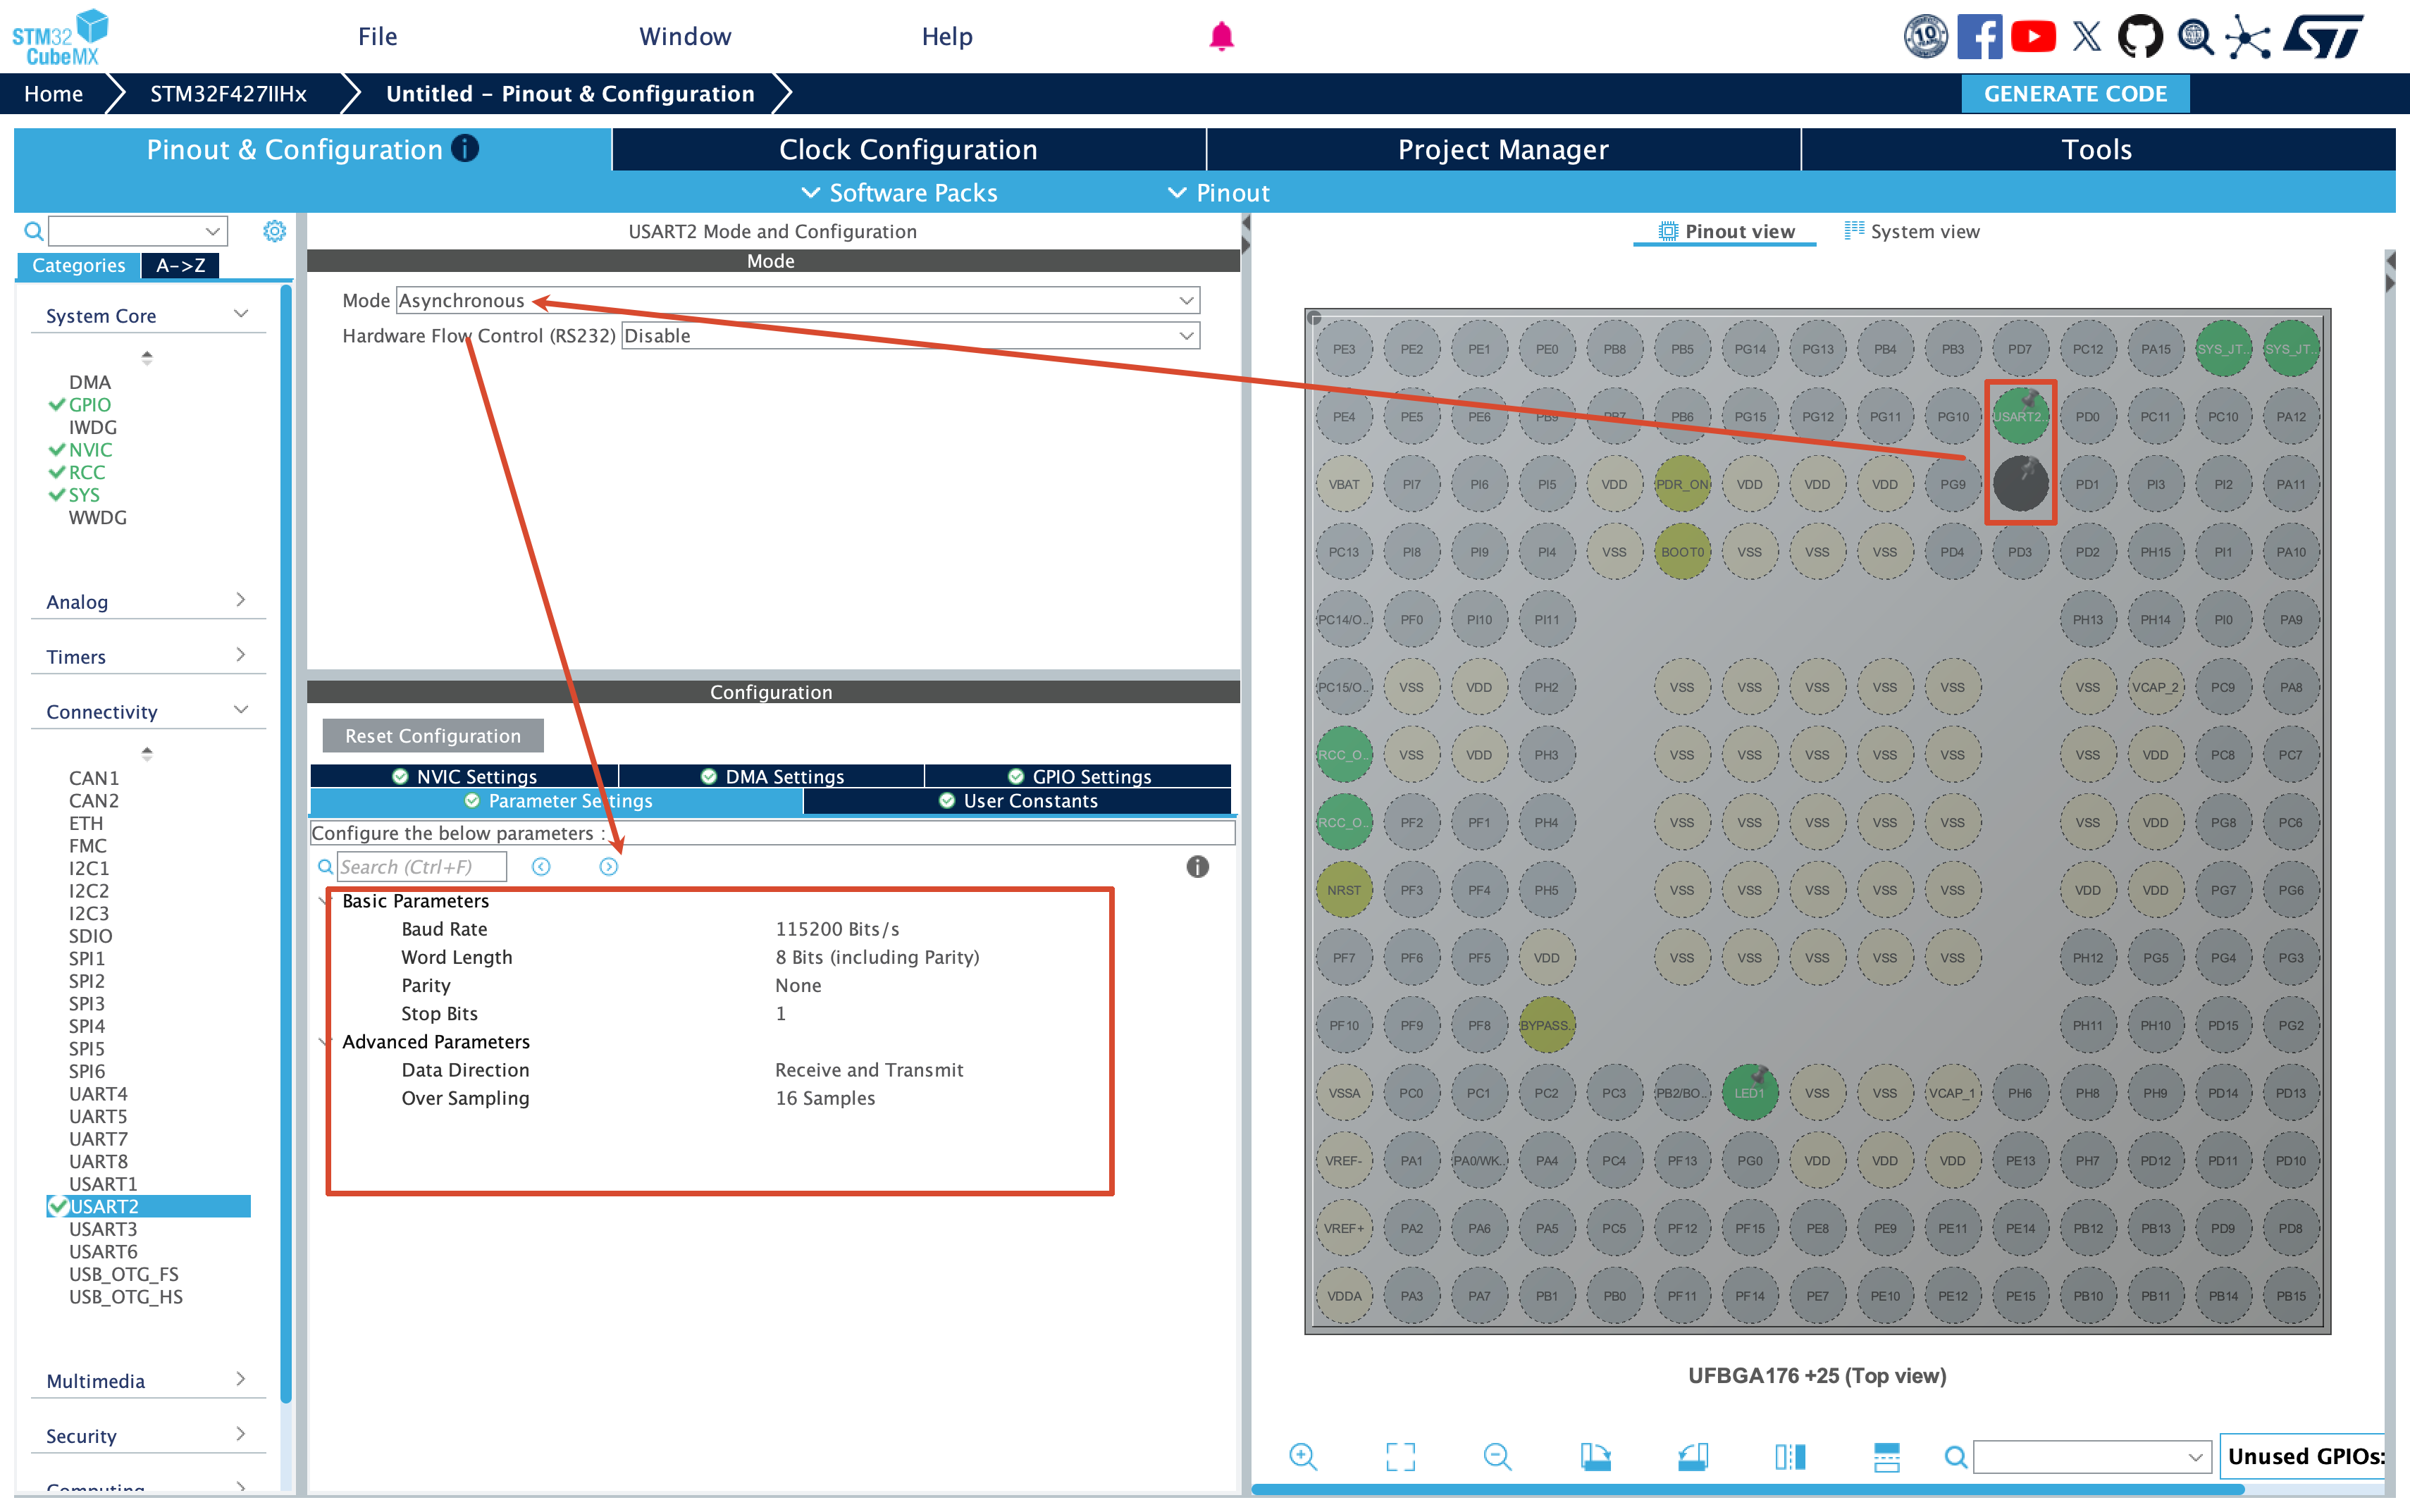Switch to the Project Manager tab

[1503, 150]
